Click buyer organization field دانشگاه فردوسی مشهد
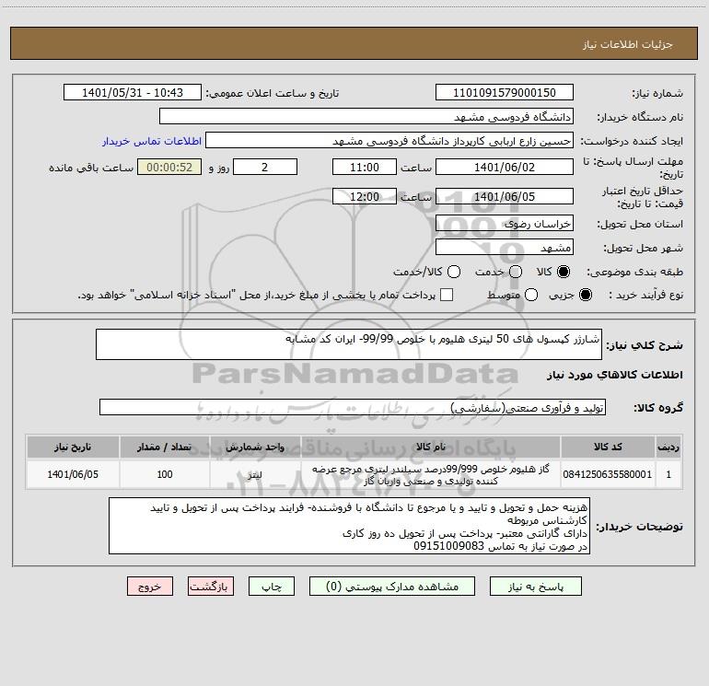This screenshot has width=709, height=686. coord(366,117)
